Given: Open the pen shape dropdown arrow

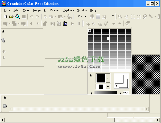Looking at the screenshot, I should [108, 78].
